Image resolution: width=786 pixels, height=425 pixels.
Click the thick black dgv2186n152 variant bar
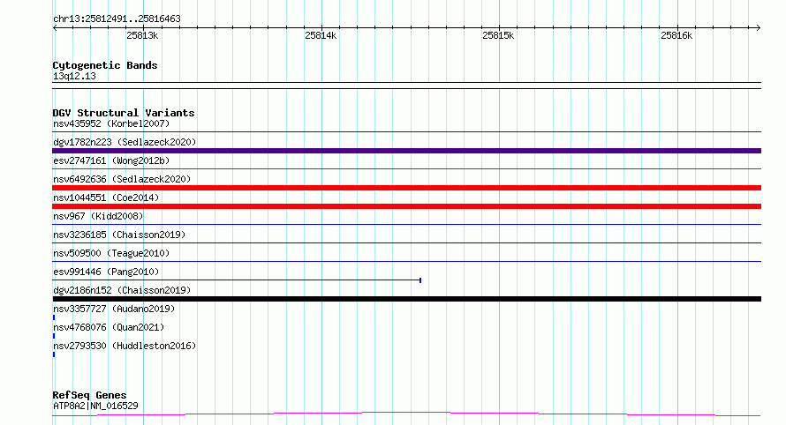coord(406,299)
